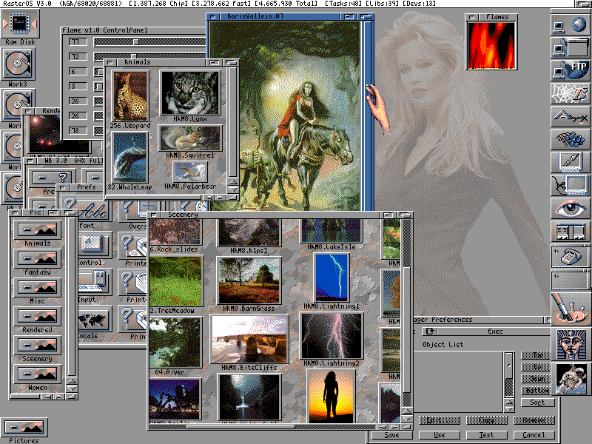Launch the paintbrush palette dock icon

click(x=571, y=309)
